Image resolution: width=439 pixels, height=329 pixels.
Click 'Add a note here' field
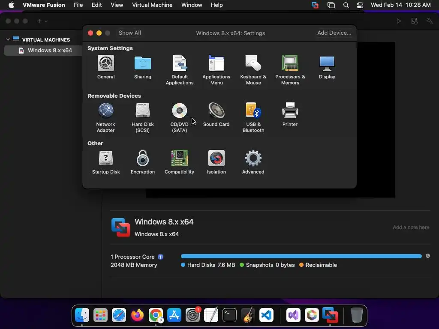(411, 227)
